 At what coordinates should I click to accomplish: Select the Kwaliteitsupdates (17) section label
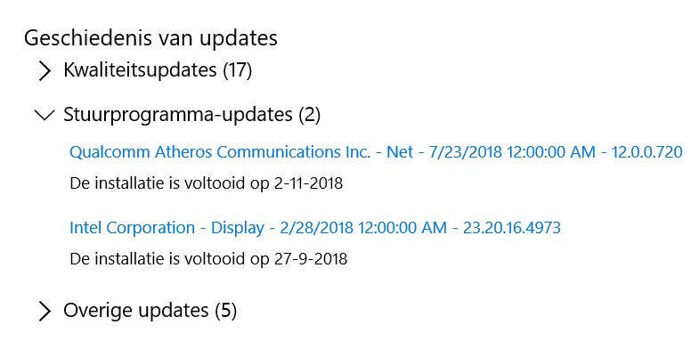[158, 70]
